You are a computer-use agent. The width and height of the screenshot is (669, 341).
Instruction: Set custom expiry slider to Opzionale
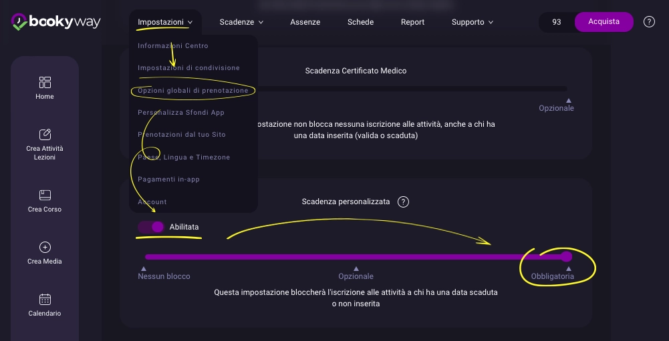click(356, 257)
